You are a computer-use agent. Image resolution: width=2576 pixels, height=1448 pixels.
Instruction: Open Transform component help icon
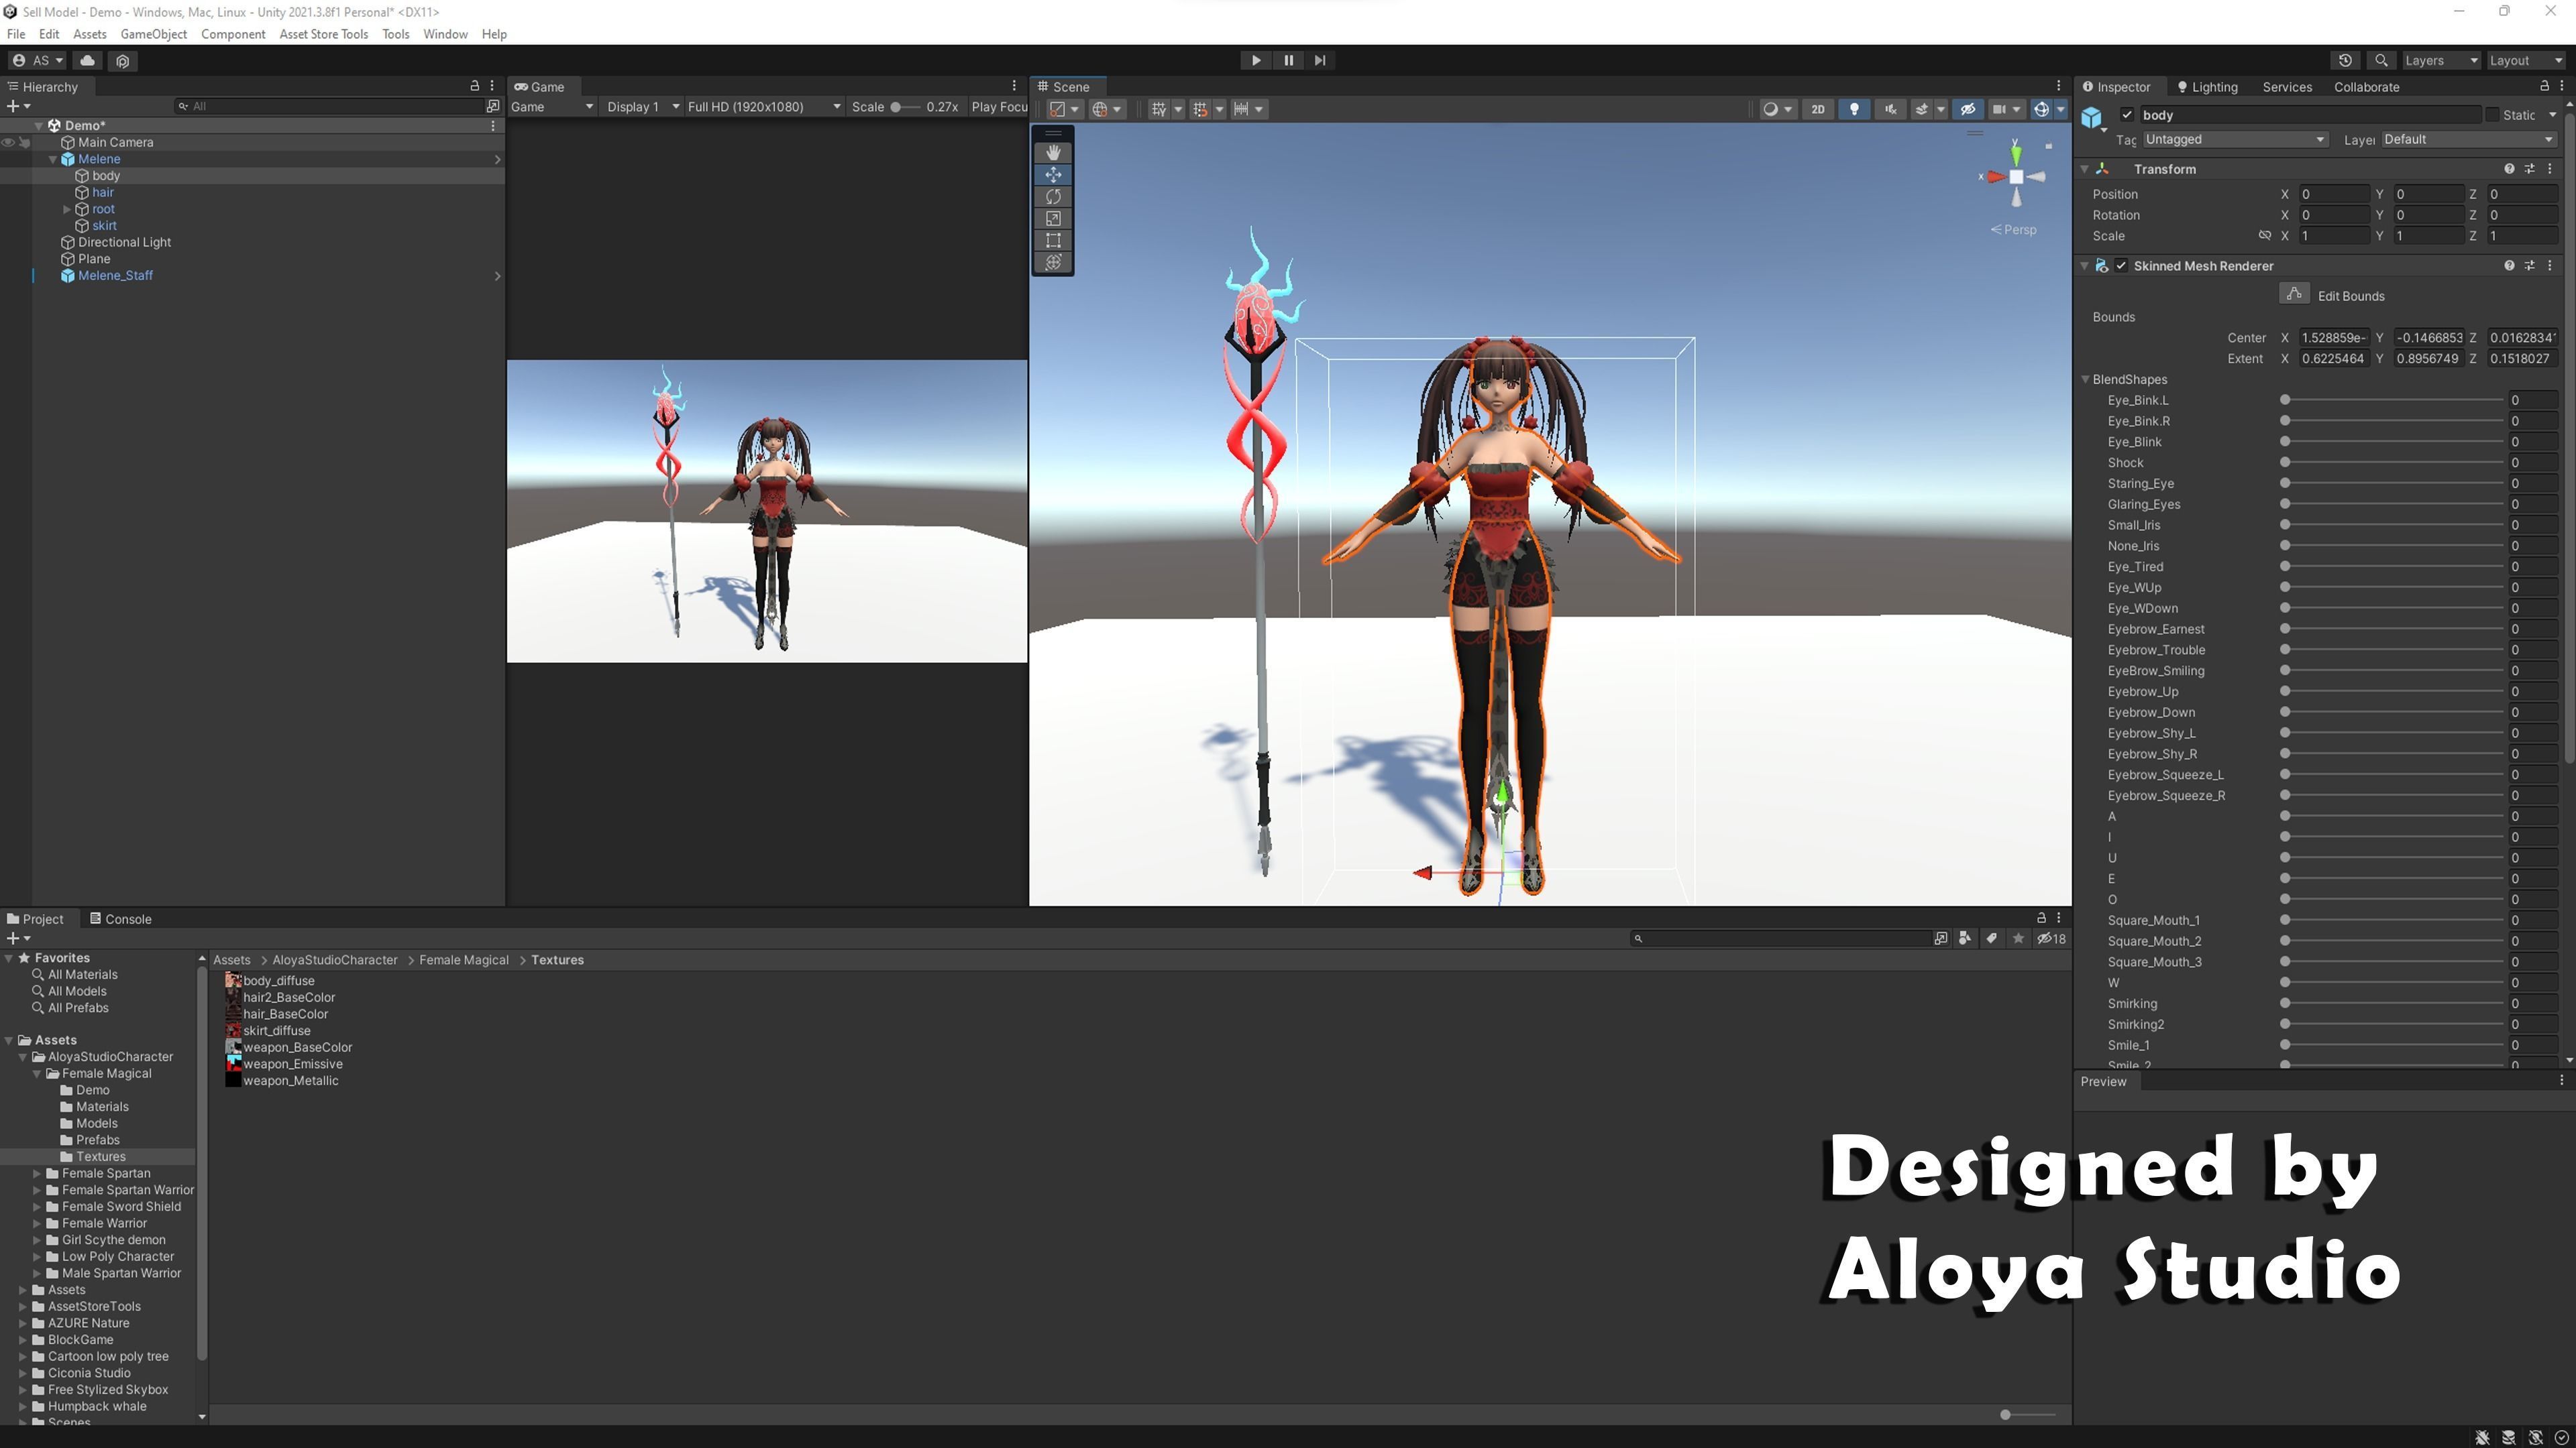[2509, 169]
